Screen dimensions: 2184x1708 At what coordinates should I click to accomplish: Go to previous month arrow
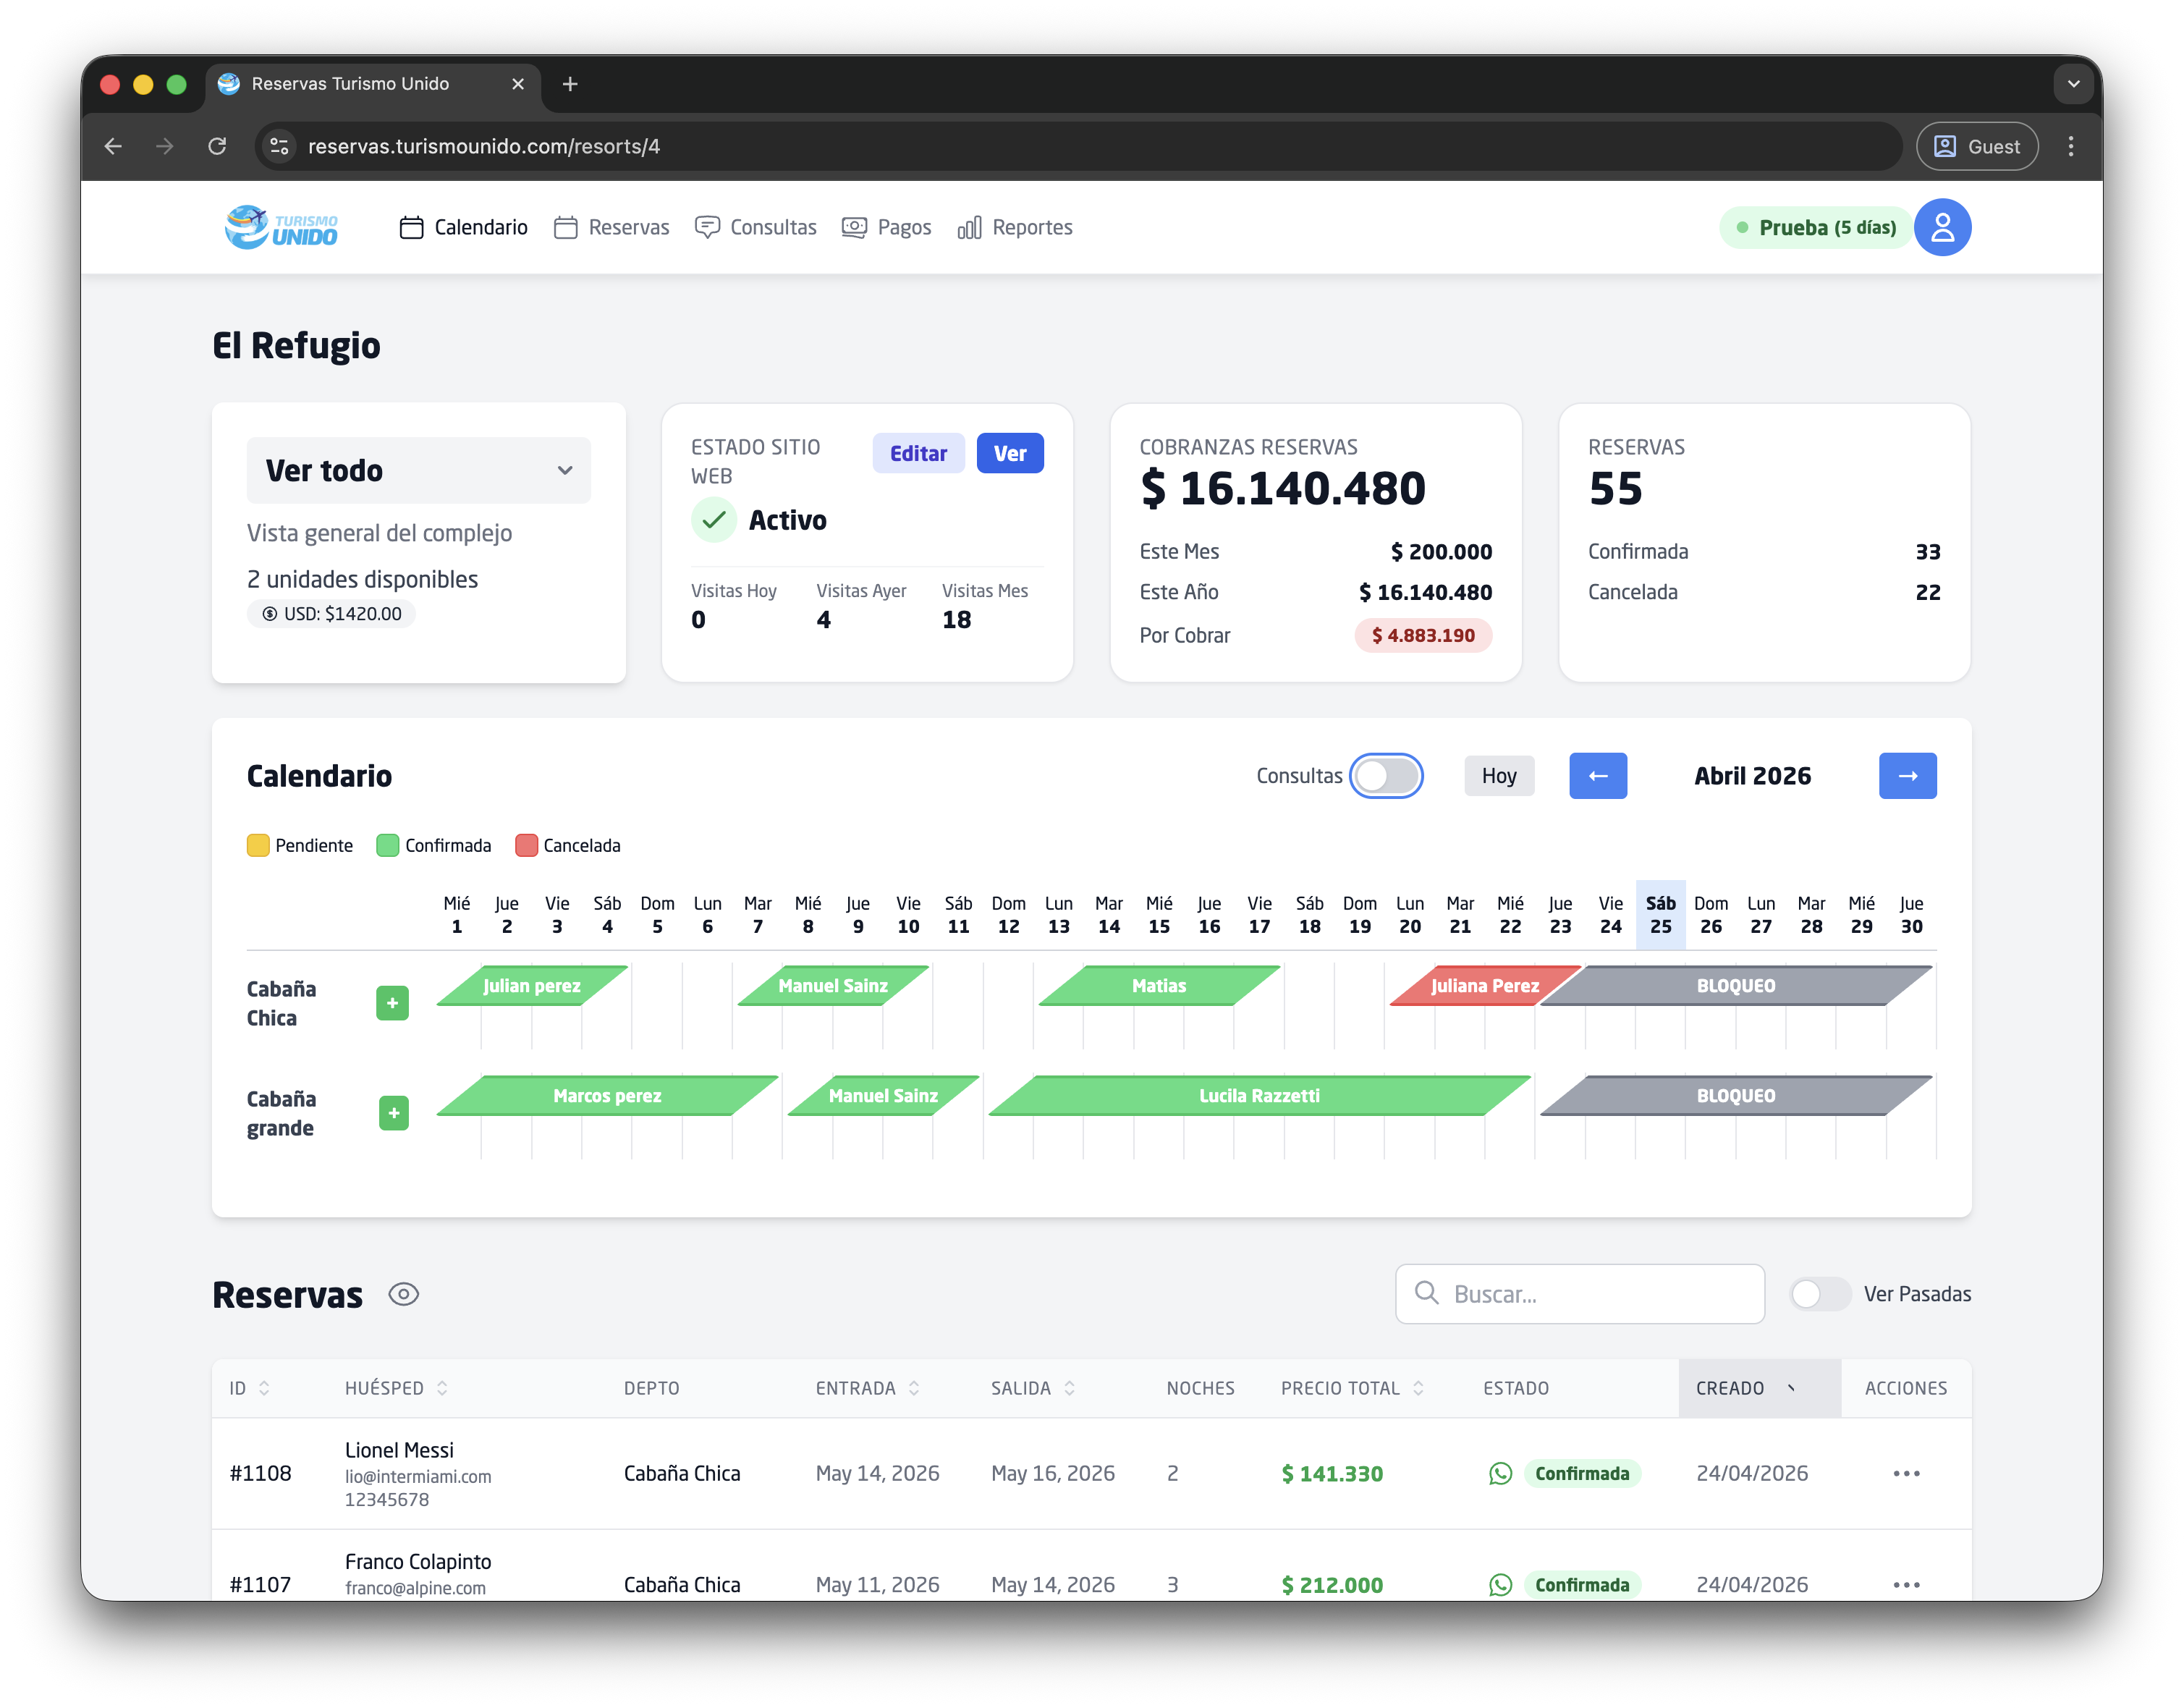point(1597,776)
